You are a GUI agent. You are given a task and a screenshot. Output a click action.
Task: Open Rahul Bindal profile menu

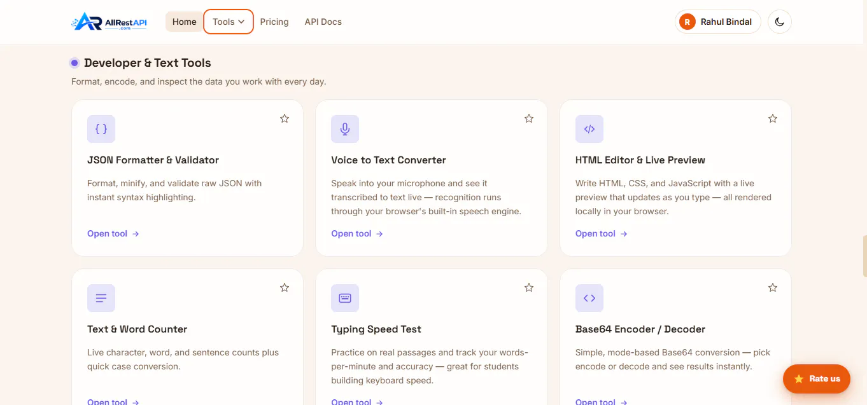pos(718,22)
